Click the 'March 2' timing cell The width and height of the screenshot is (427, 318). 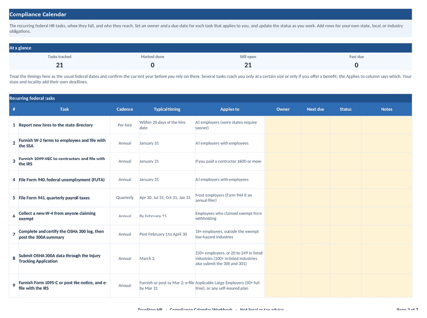pyautogui.click(x=167, y=258)
